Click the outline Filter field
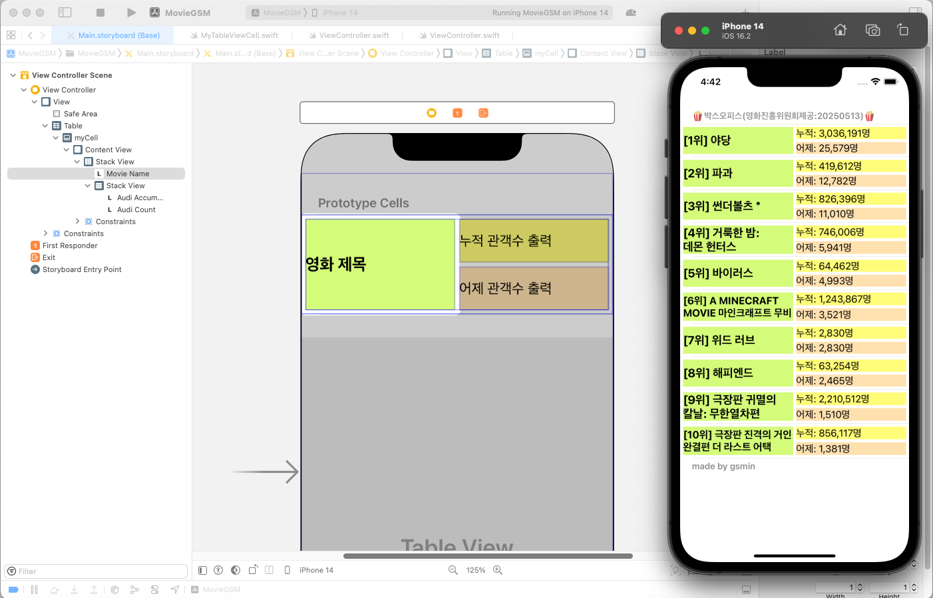Image resolution: width=933 pixels, height=598 pixels. (96, 571)
